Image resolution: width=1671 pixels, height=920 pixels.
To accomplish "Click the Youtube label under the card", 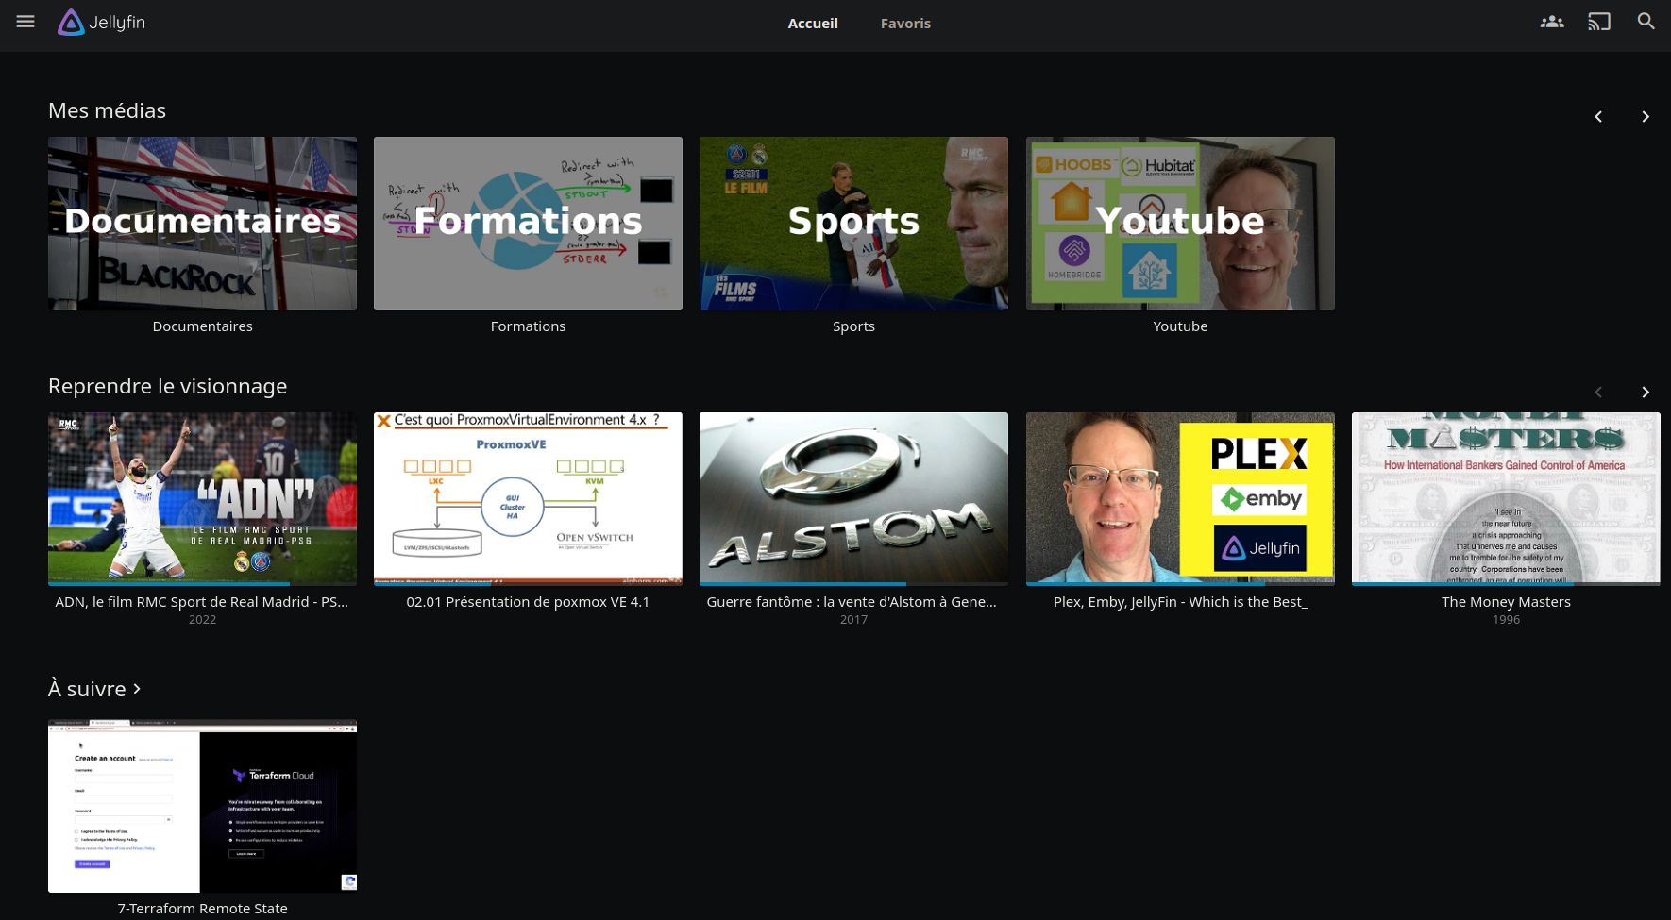I will (1180, 326).
